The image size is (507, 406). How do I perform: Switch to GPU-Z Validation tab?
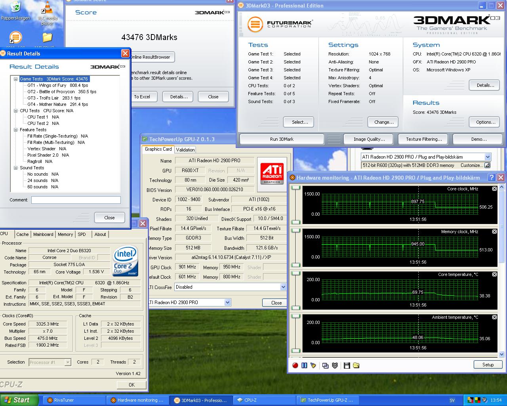pyautogui.click(x=185, y=149)
